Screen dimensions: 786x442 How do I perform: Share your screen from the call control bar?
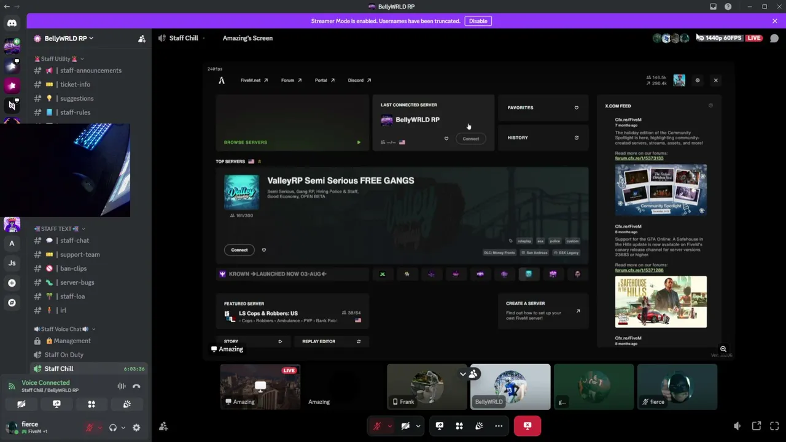[440, 426]
